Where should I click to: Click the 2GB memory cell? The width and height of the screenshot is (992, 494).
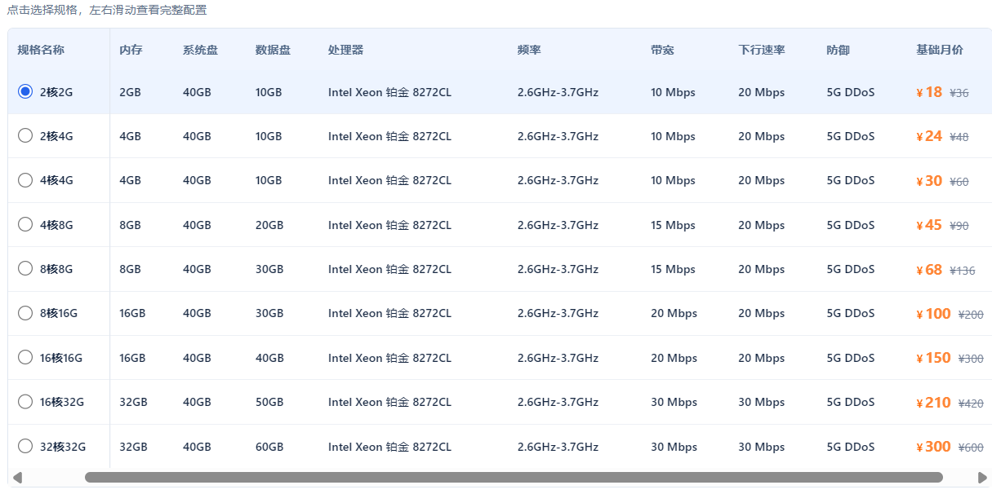[130, 92]
